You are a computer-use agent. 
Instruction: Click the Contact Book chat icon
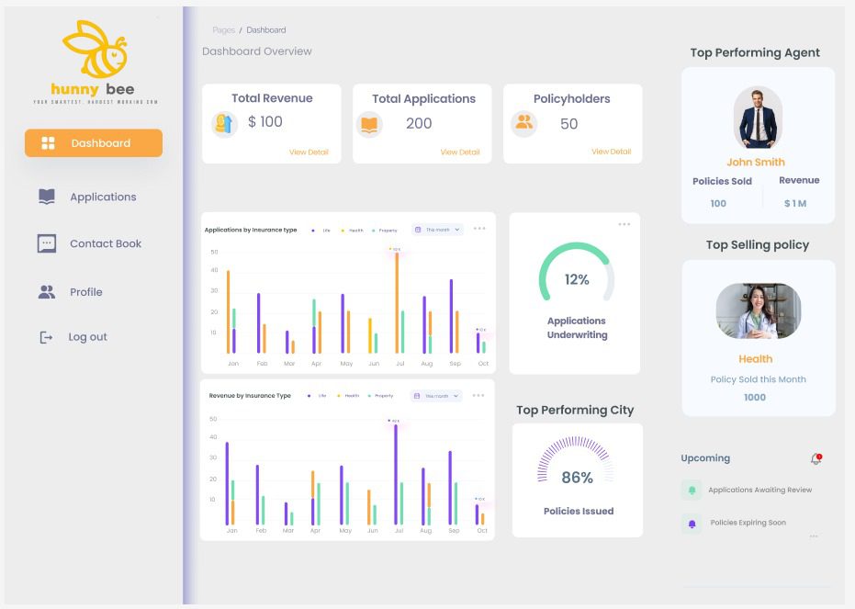47,243
